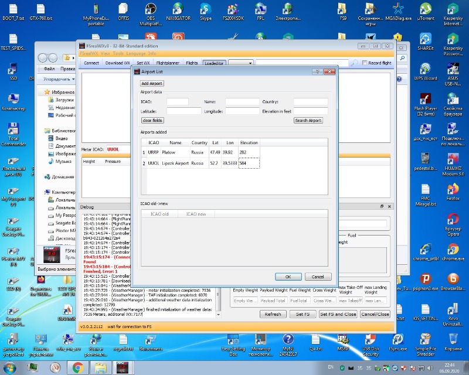
Task: Select the URRP Platov row
Action: click(x=200, y=152)
